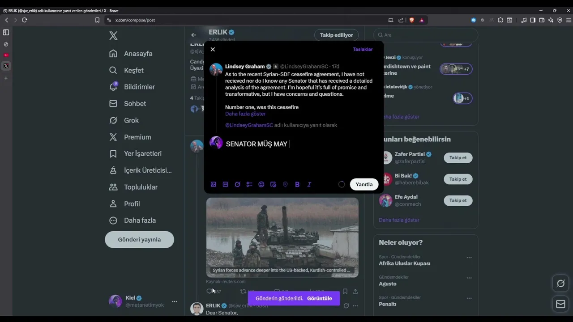Open Brave Wallet icon
The width and height of the screenshot is (573, 322).
542,20
